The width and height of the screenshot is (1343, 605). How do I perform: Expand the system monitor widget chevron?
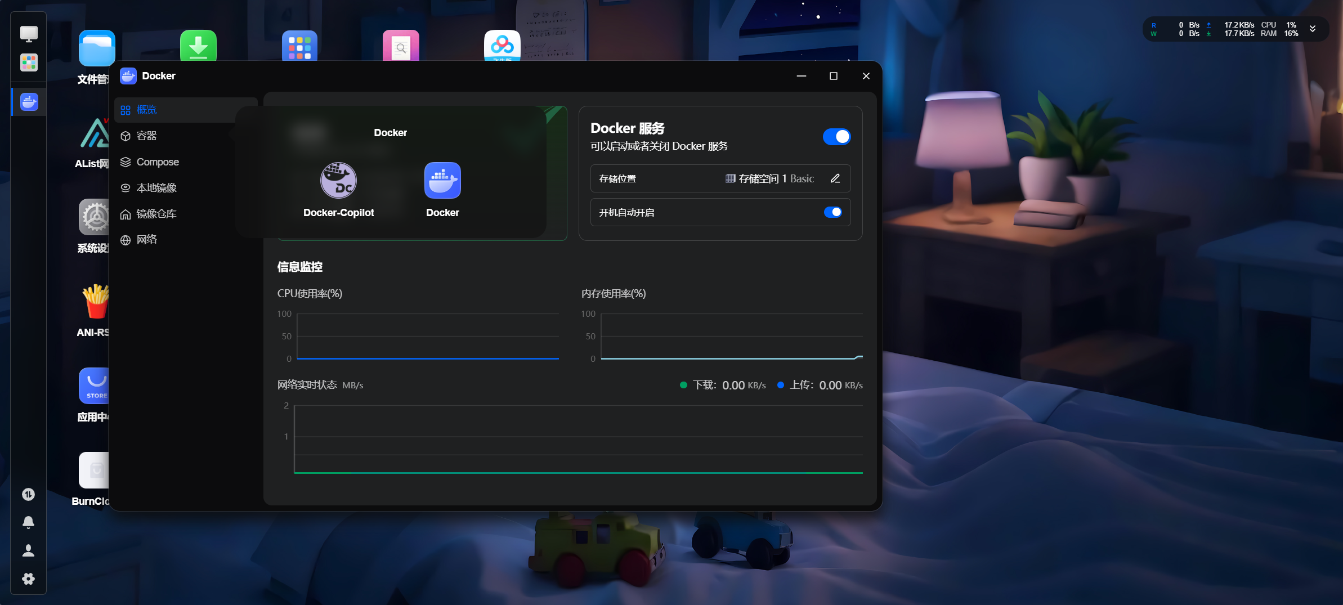point(1313,29)
